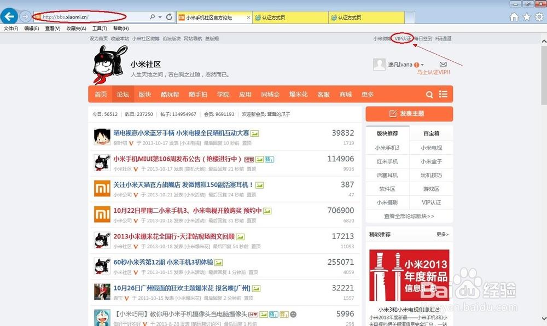Expand the 逸凡Ivana user dropdown arrow
The height and width of the screenshot is (326, 547).
click(422, 65)
